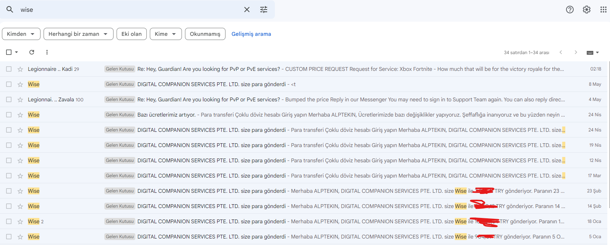The image size is (610, 245).
Task: Select the 8 May Wise email checkbox
Action: tap(9, 84)
